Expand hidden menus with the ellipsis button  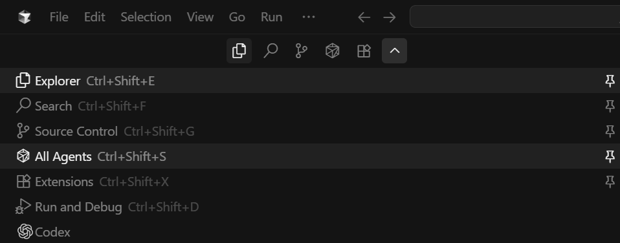pos(309,17)
